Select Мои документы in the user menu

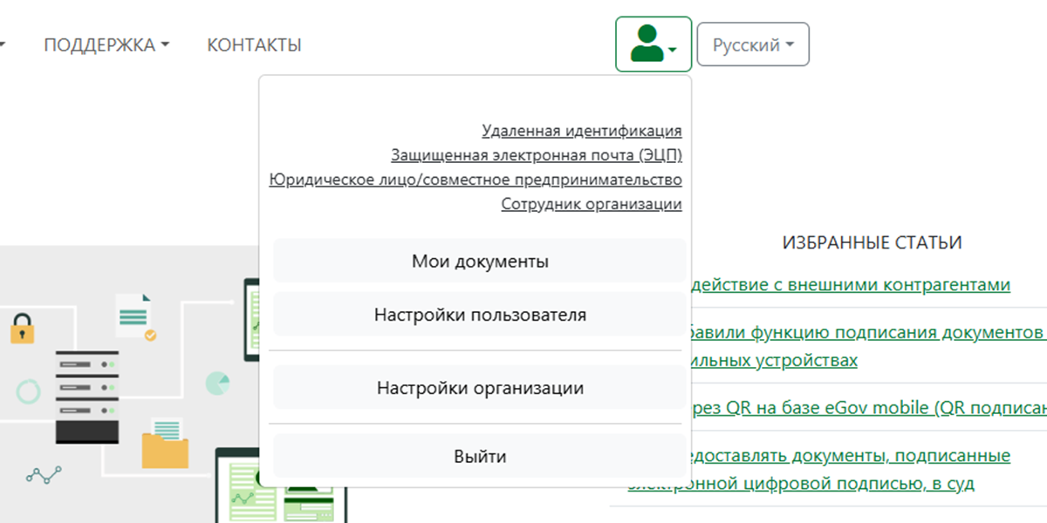pos(479,261)
